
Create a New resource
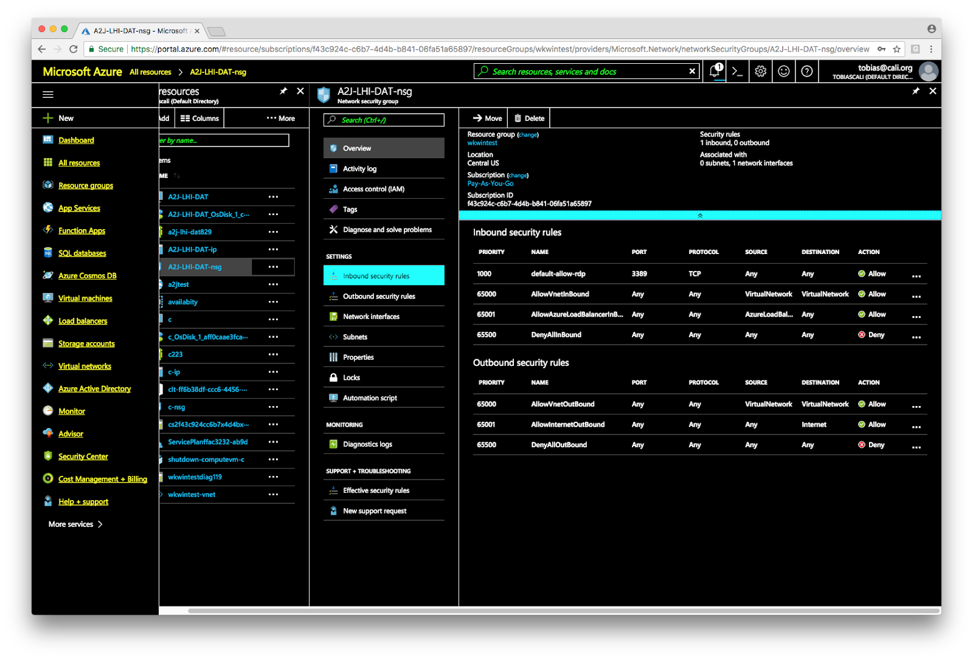pyautogui.click(x=58, y=118)
